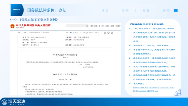Click the heading 中华人民共和国国务院令
Screen dimensions: 188x106
click(65, 55)
